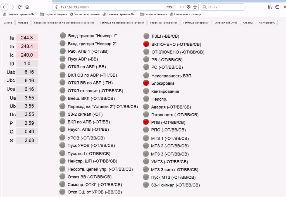Viewport: 286px width, 197px height.
Task: Click the Ia value field 244.8
Action: pyautogui.click(x=27, y=38)
